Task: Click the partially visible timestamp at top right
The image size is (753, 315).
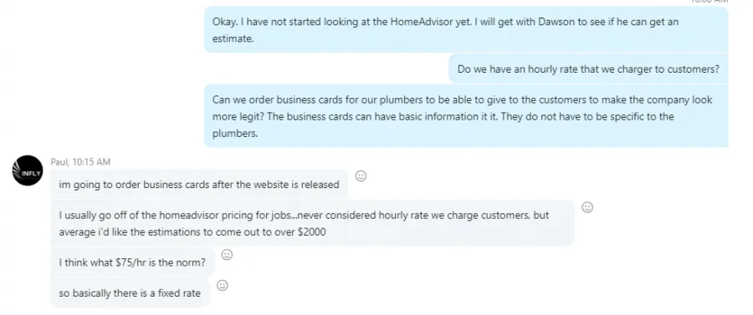Action: point(709,2)
